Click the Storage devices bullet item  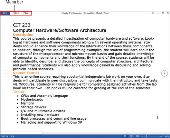[x=34, y=107]
